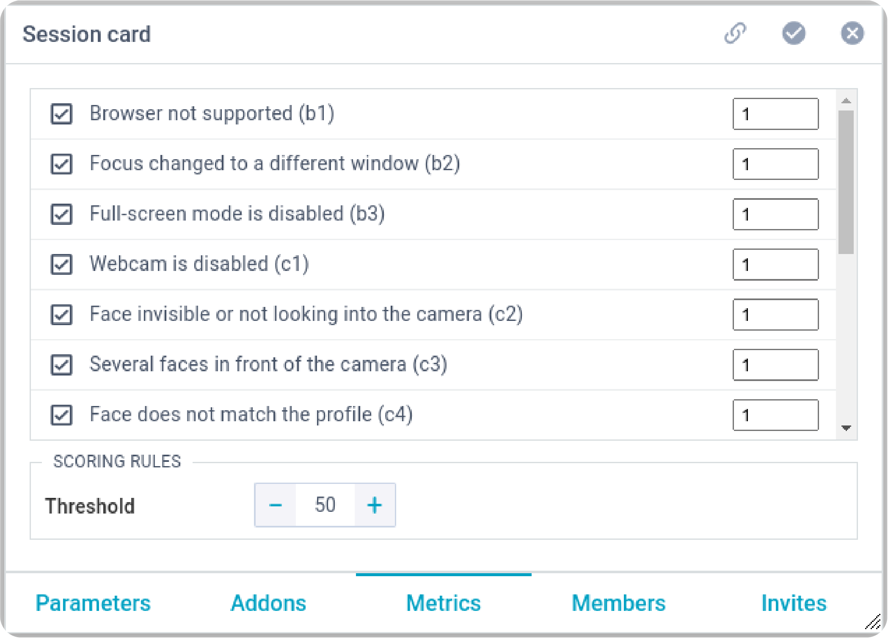Toggle Focus changed to different window checkbox
Image resolution: width=888 pixels, height=638 pixels.
click(62, 164)
